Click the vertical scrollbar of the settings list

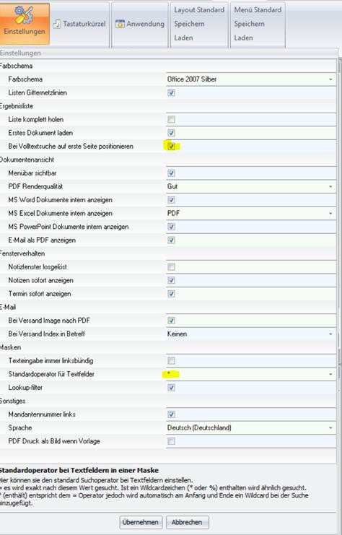tap(339, 259)
